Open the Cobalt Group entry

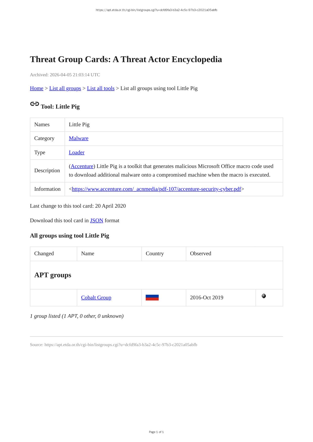pos(96,298)
